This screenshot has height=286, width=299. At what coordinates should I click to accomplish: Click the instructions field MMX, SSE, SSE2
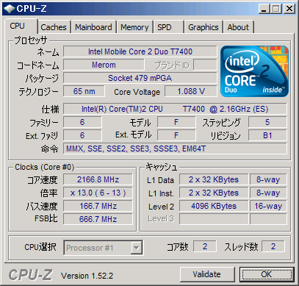[x=175, y=149]
